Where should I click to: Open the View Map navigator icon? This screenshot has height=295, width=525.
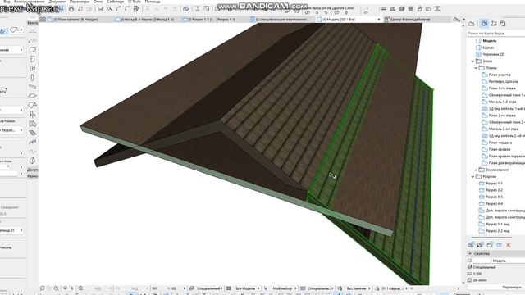485,24
